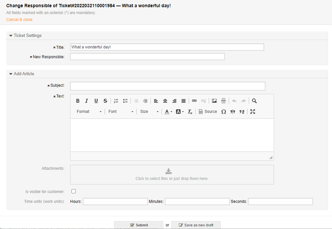The height and width of the screenshot is (229, 332).
Task: Open the Font dropdown
Action: pyautogui.click(x=121, y=112)
